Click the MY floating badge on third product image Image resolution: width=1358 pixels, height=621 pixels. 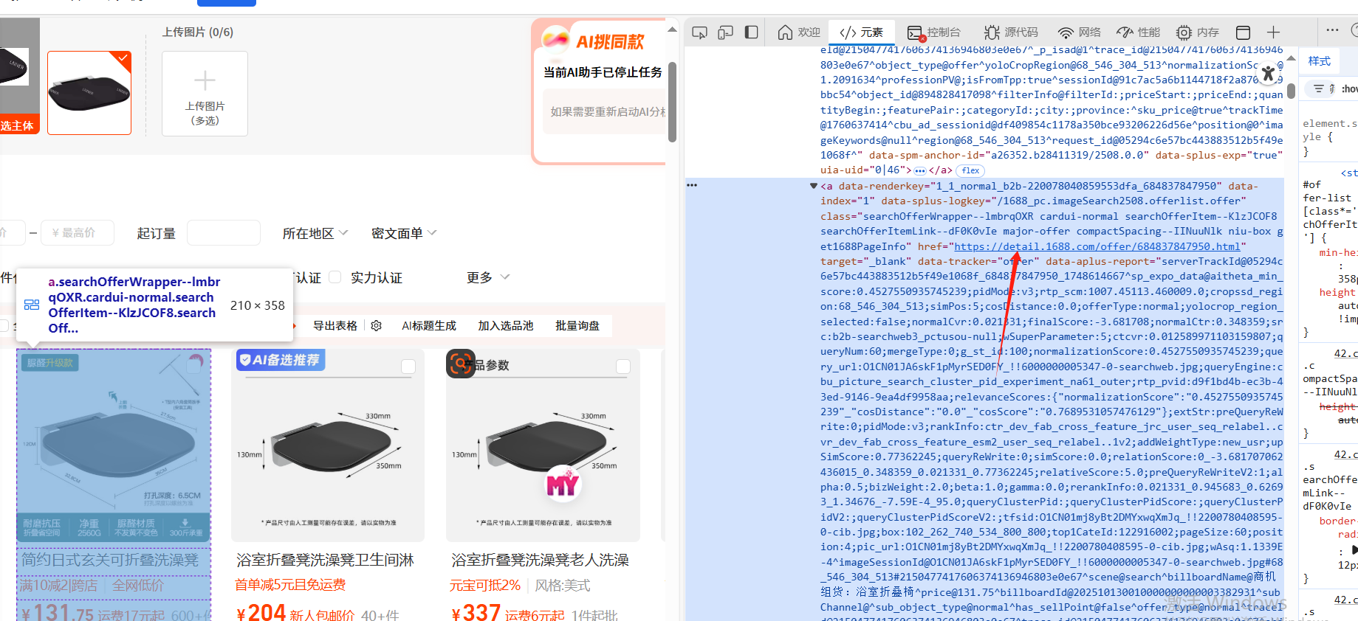[563, 484]
